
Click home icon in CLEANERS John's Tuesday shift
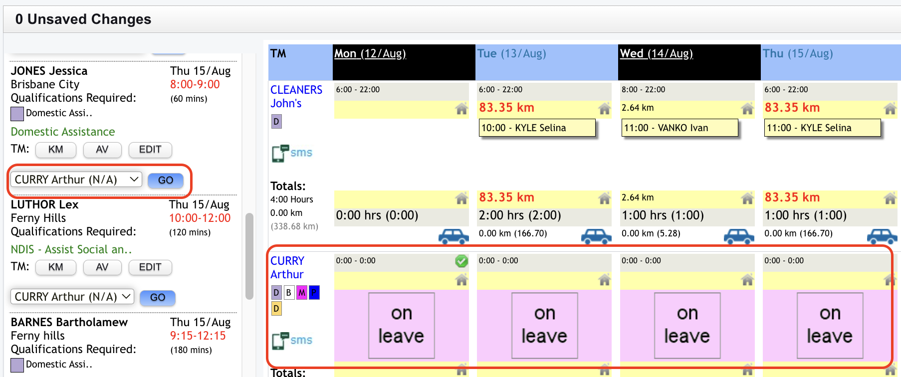point(604,108)
